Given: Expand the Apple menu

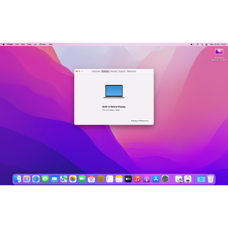Looking at the screenshot, I should click(x=4, y=44).
